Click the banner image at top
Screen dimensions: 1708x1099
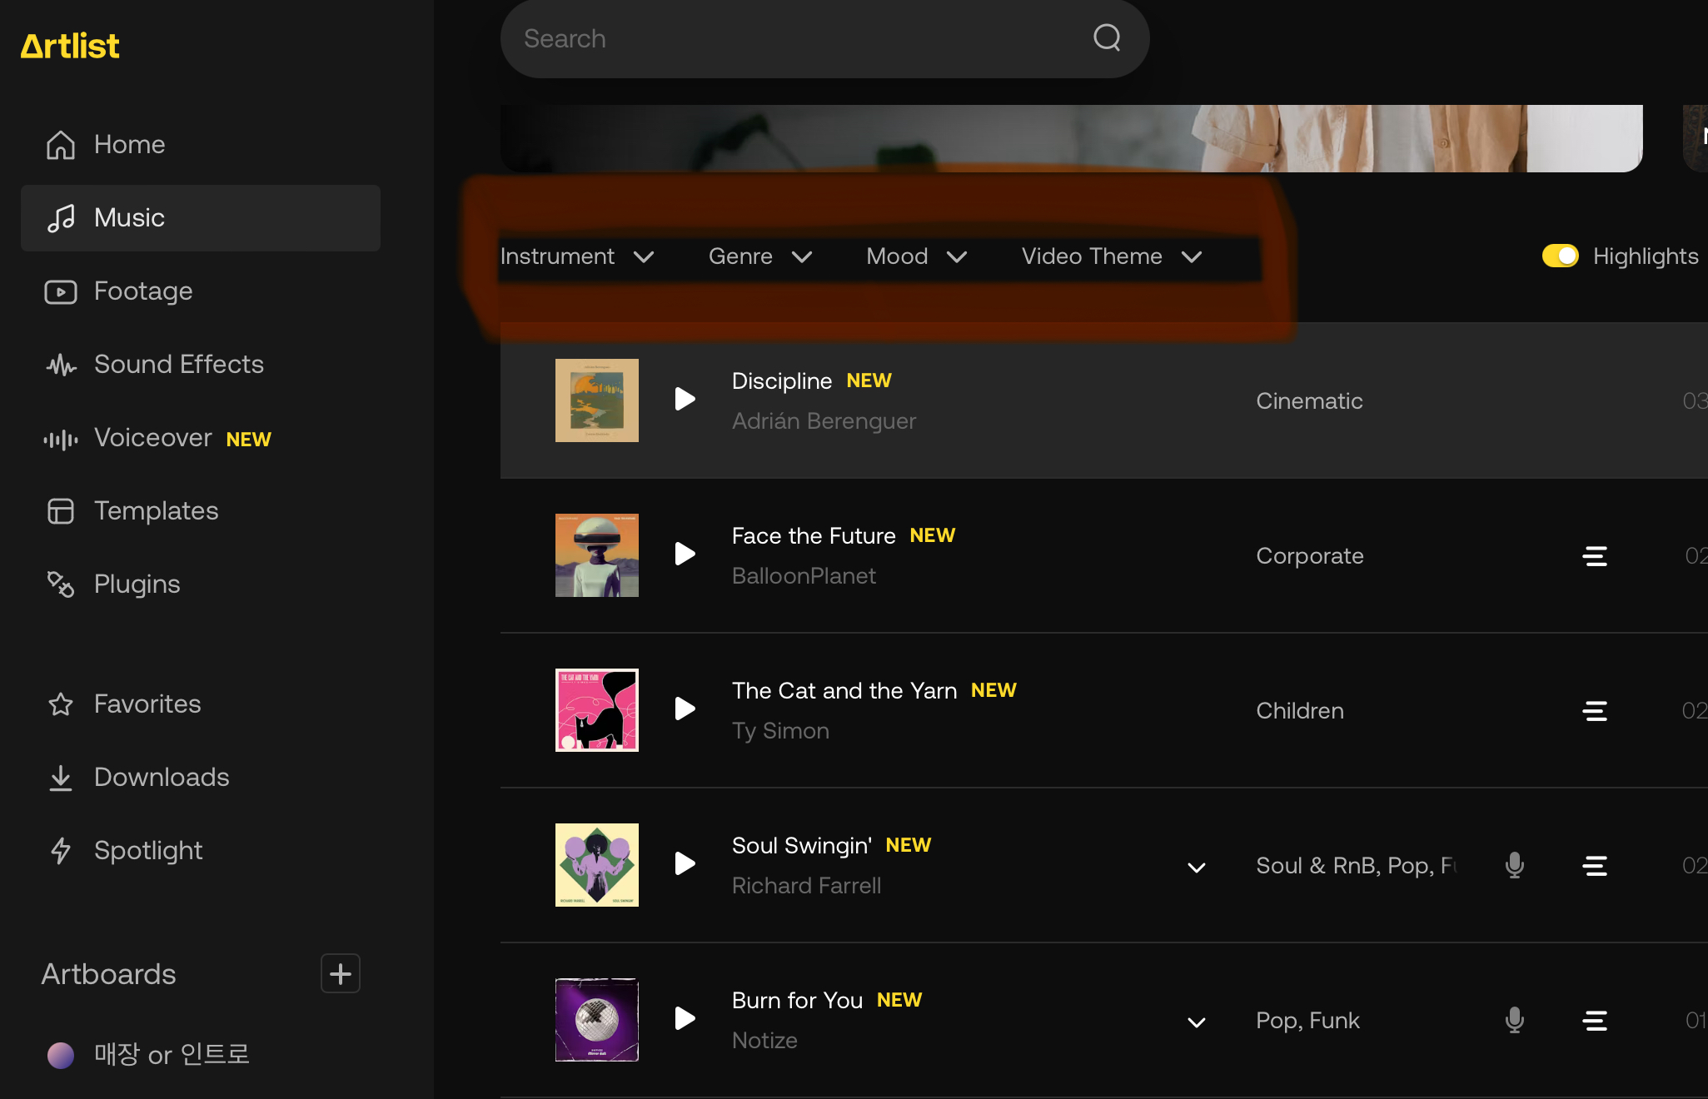point(1072,138)
